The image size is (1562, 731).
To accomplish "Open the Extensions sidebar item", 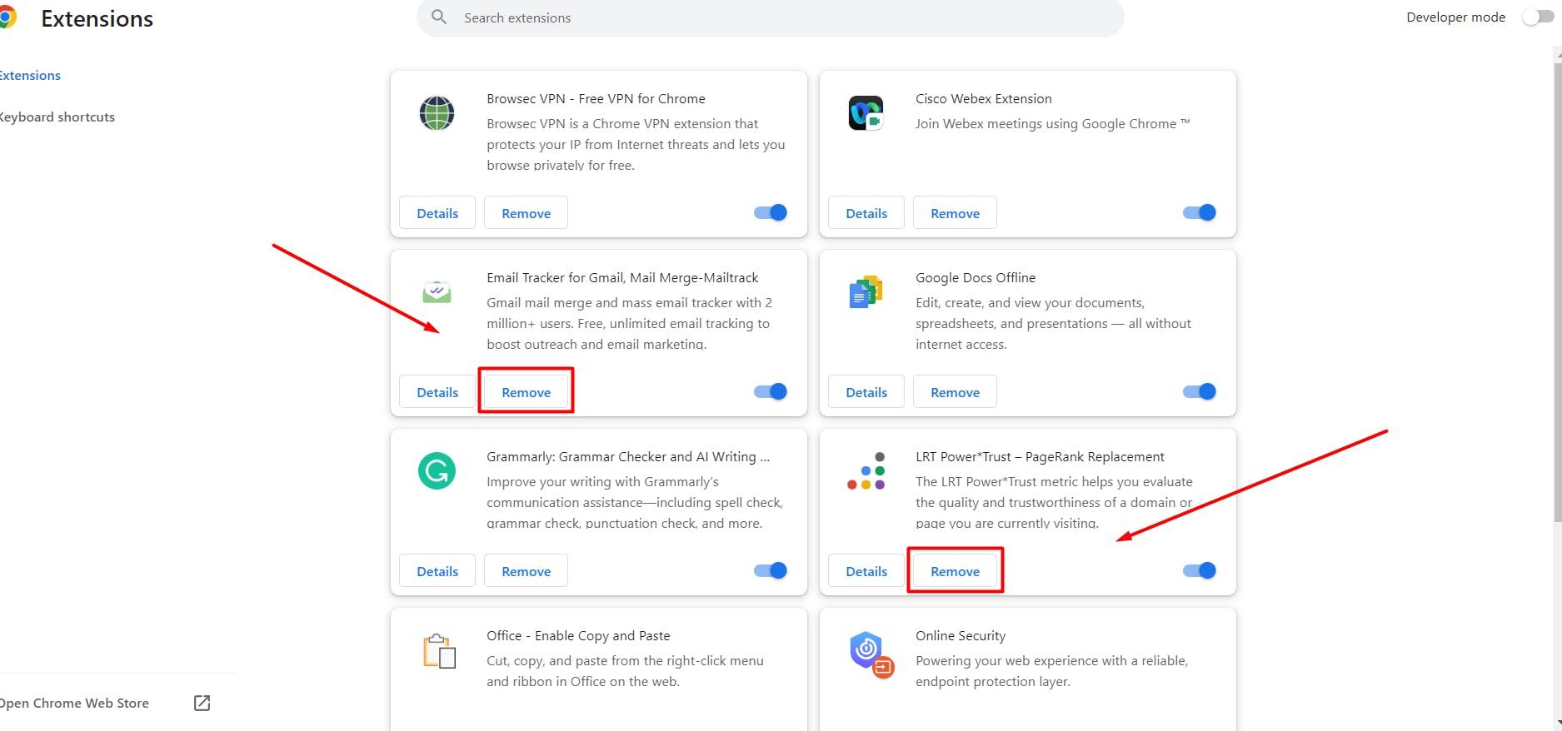I will point(30,75).
